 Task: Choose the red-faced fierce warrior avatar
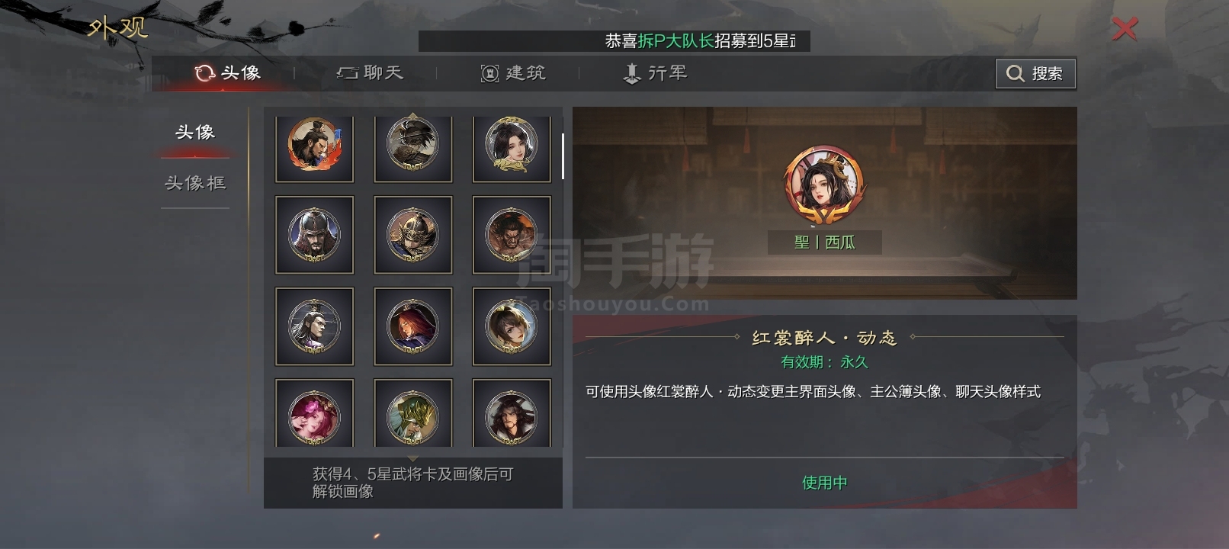click(512, 235)
